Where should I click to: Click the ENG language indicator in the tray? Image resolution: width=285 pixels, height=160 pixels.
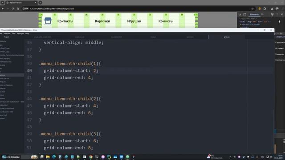(262, 157)
